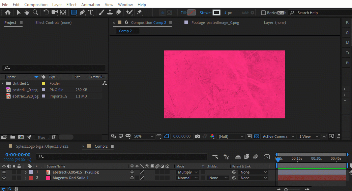Select the Selection (arrow) tool
The height and width of the screenshot is (191, 352).
pos(19,12)
